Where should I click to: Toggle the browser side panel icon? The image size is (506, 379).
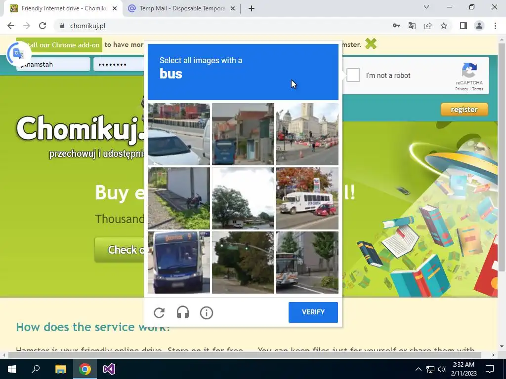[x=464, y=26]
